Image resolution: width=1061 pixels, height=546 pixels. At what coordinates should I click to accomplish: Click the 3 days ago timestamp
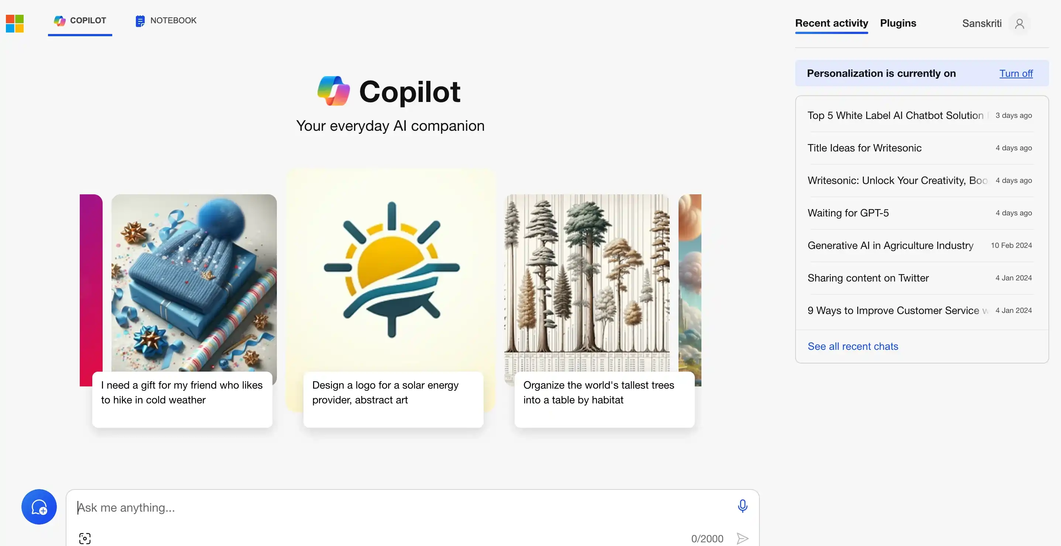(1014, 115)
